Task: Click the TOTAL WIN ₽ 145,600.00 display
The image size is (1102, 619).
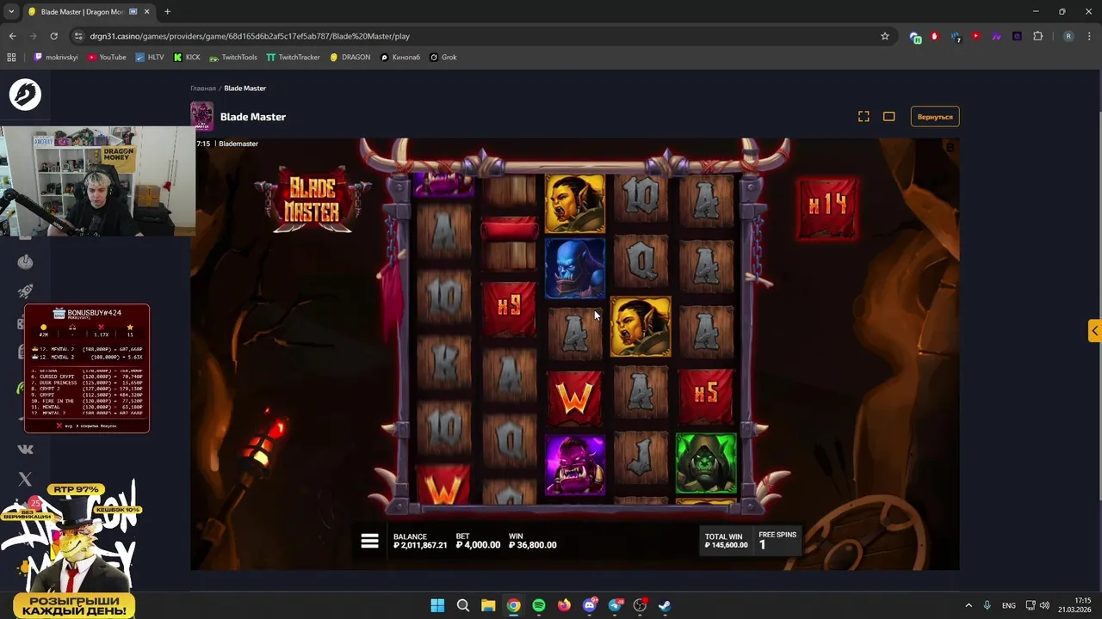Action: [726, 541]
